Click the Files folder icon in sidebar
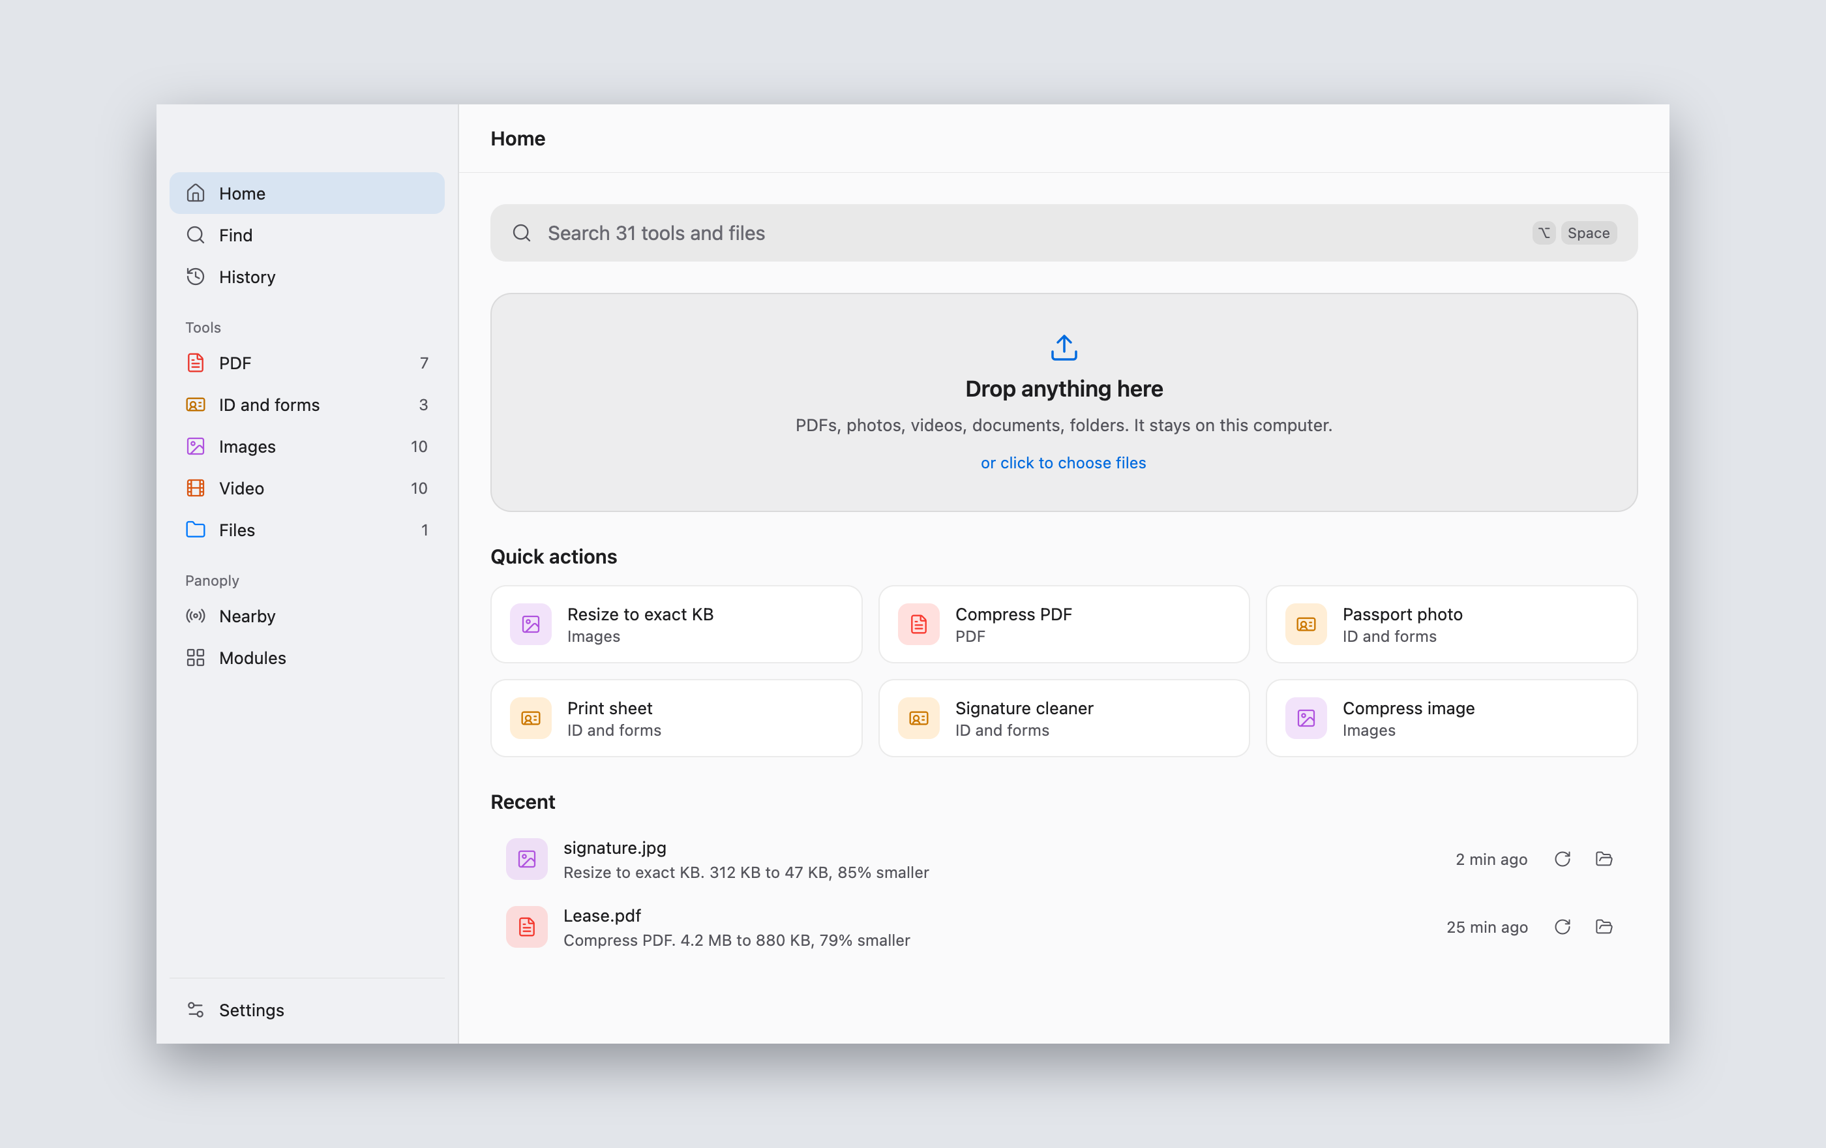 196,530
